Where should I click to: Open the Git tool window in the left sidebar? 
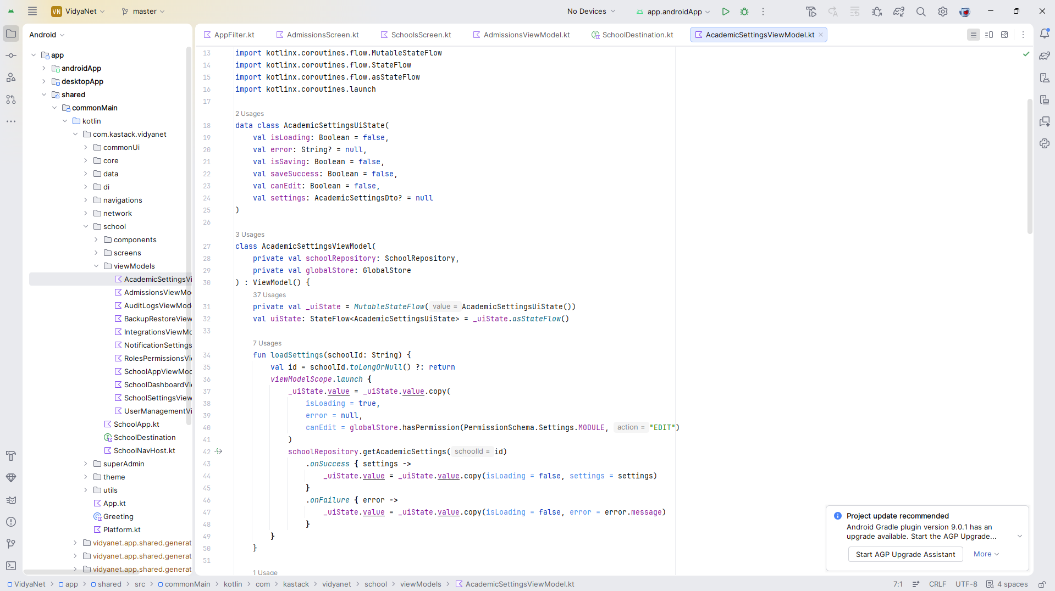click(11, 544)
